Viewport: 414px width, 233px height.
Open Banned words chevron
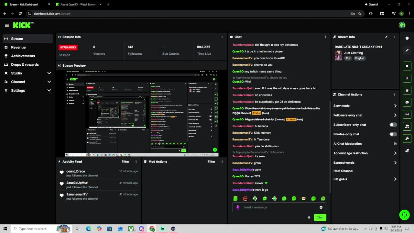click(395, 163)
